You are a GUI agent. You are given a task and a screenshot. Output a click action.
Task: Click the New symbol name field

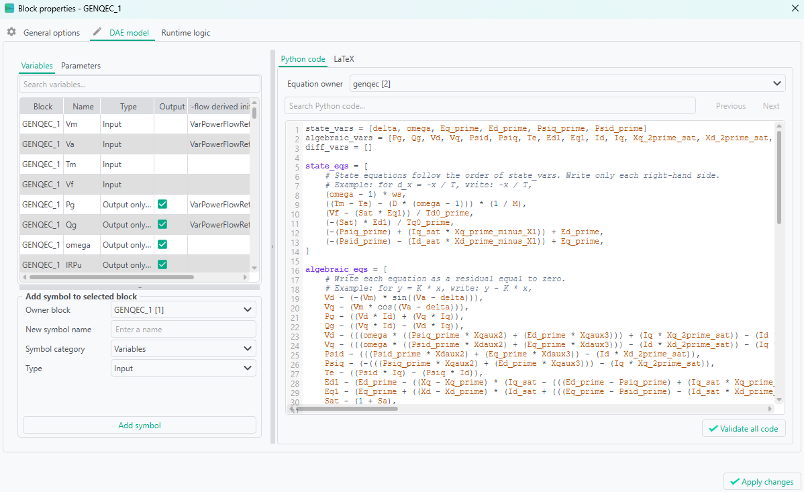pyautogui.click(x=183, y=330)
